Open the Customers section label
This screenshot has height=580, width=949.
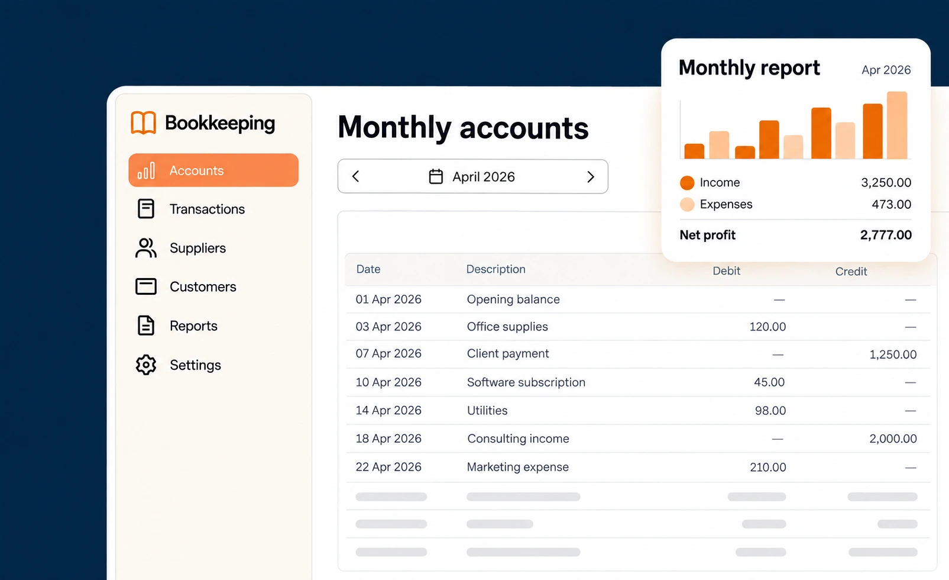[203, 286]
